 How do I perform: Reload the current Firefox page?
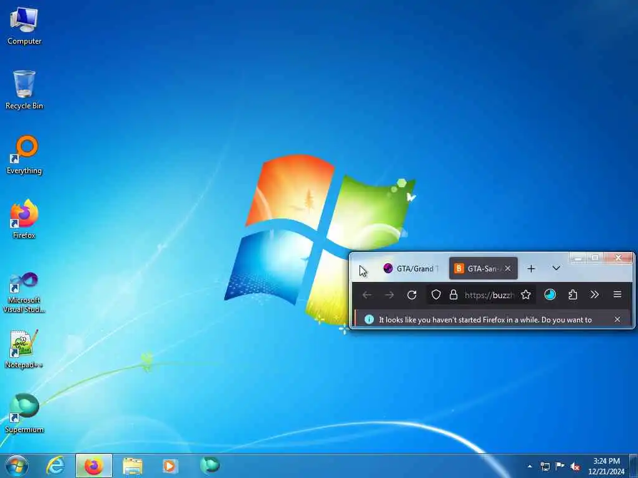coord(412,294)
